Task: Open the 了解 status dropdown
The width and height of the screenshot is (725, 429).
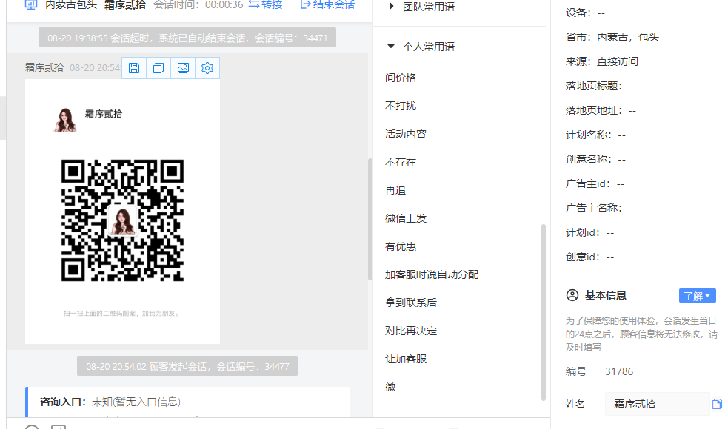Action: (x=698, y=296)
